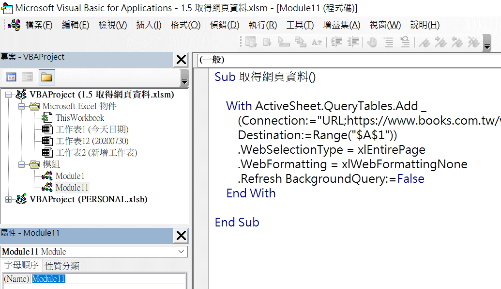This screenshot has height=289, width=501.
Task: Click the ".Refresh BackgroundQuery:=False" code line
Action: [x=331, y=178]
